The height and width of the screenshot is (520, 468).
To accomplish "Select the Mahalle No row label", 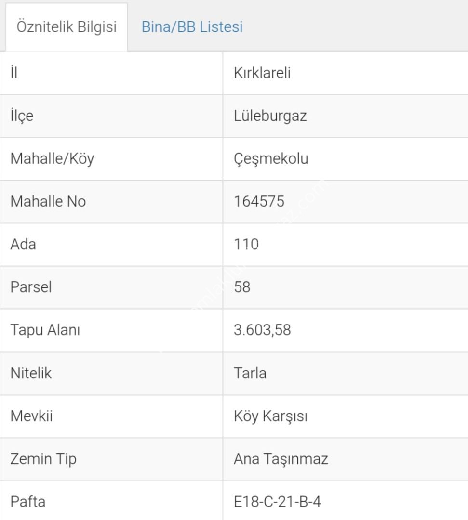I will coord(48,201).
